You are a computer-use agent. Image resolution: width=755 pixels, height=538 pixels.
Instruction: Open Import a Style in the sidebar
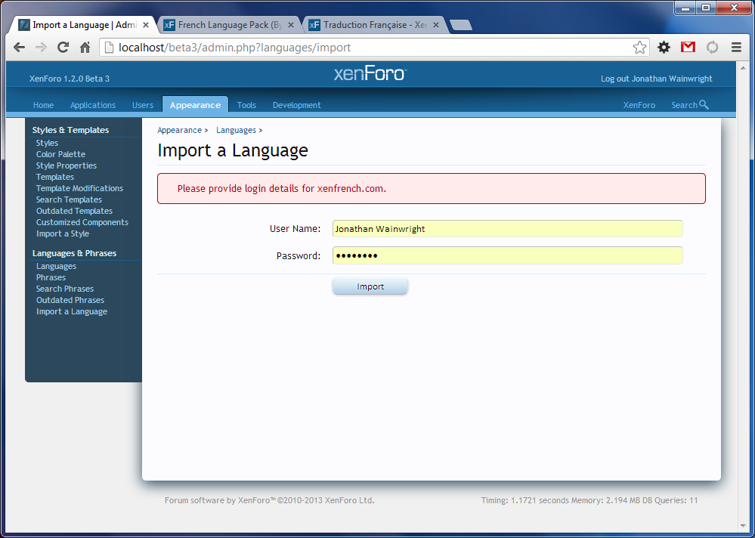pos(63,233)
